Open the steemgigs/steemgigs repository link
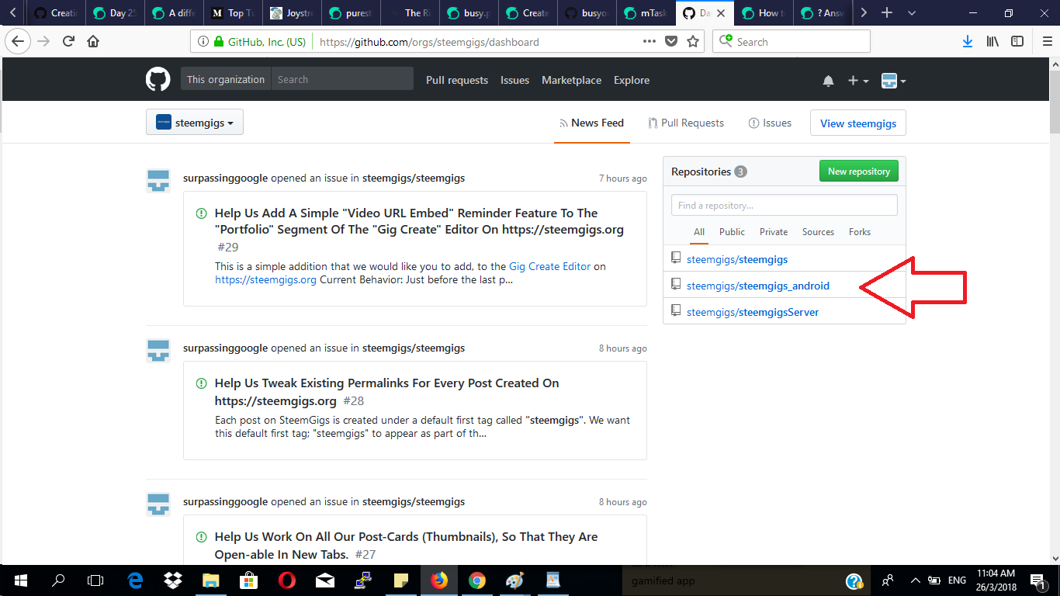Screen dimensions: 1060x596 point(737,259)
